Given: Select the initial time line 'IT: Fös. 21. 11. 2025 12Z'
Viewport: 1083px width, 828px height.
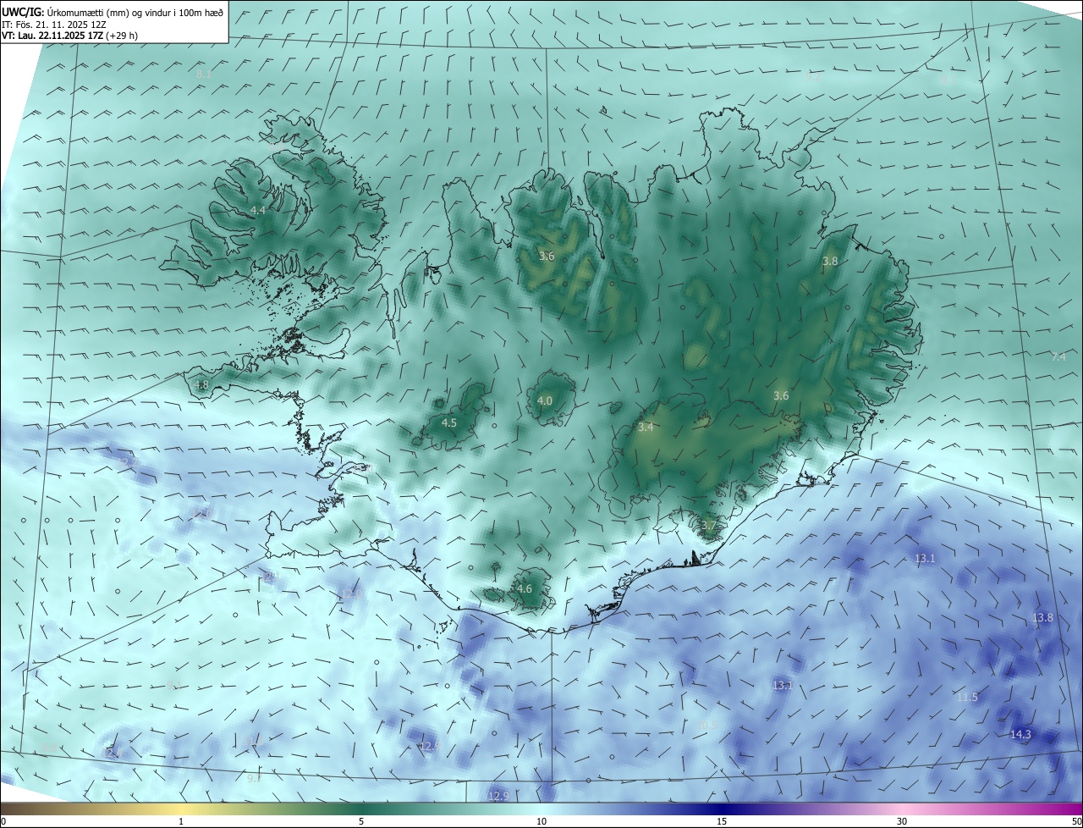Looking at the screenshot, I should 56,25.
